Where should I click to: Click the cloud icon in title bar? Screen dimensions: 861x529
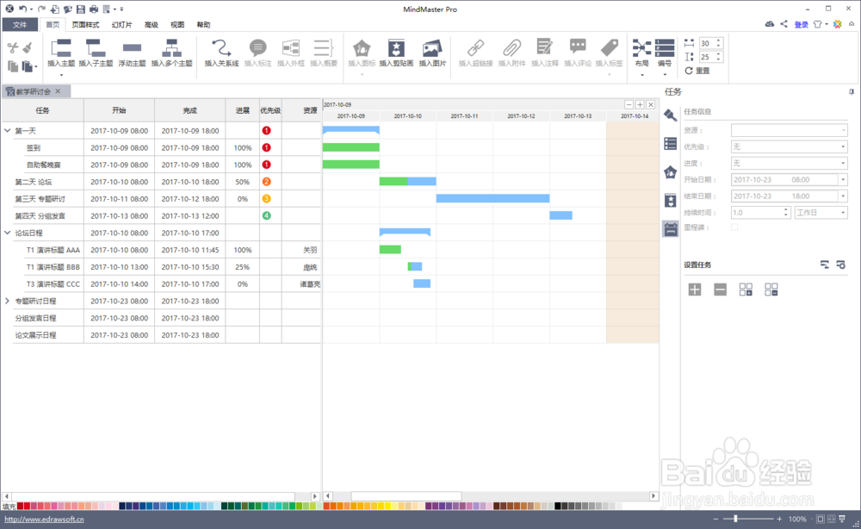[770, 24]
